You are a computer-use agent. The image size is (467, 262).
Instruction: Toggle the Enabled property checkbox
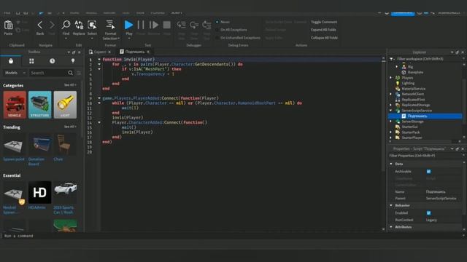click(428, 213)
